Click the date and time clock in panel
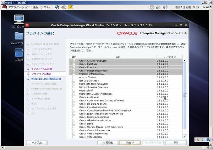This screenshot has width=213, height=150. tap(187, 7)
